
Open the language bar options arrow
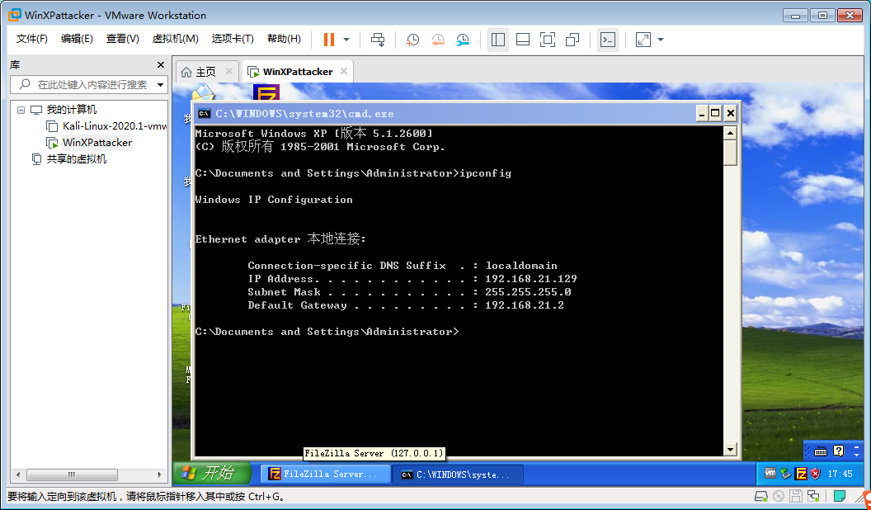(856, 455)
